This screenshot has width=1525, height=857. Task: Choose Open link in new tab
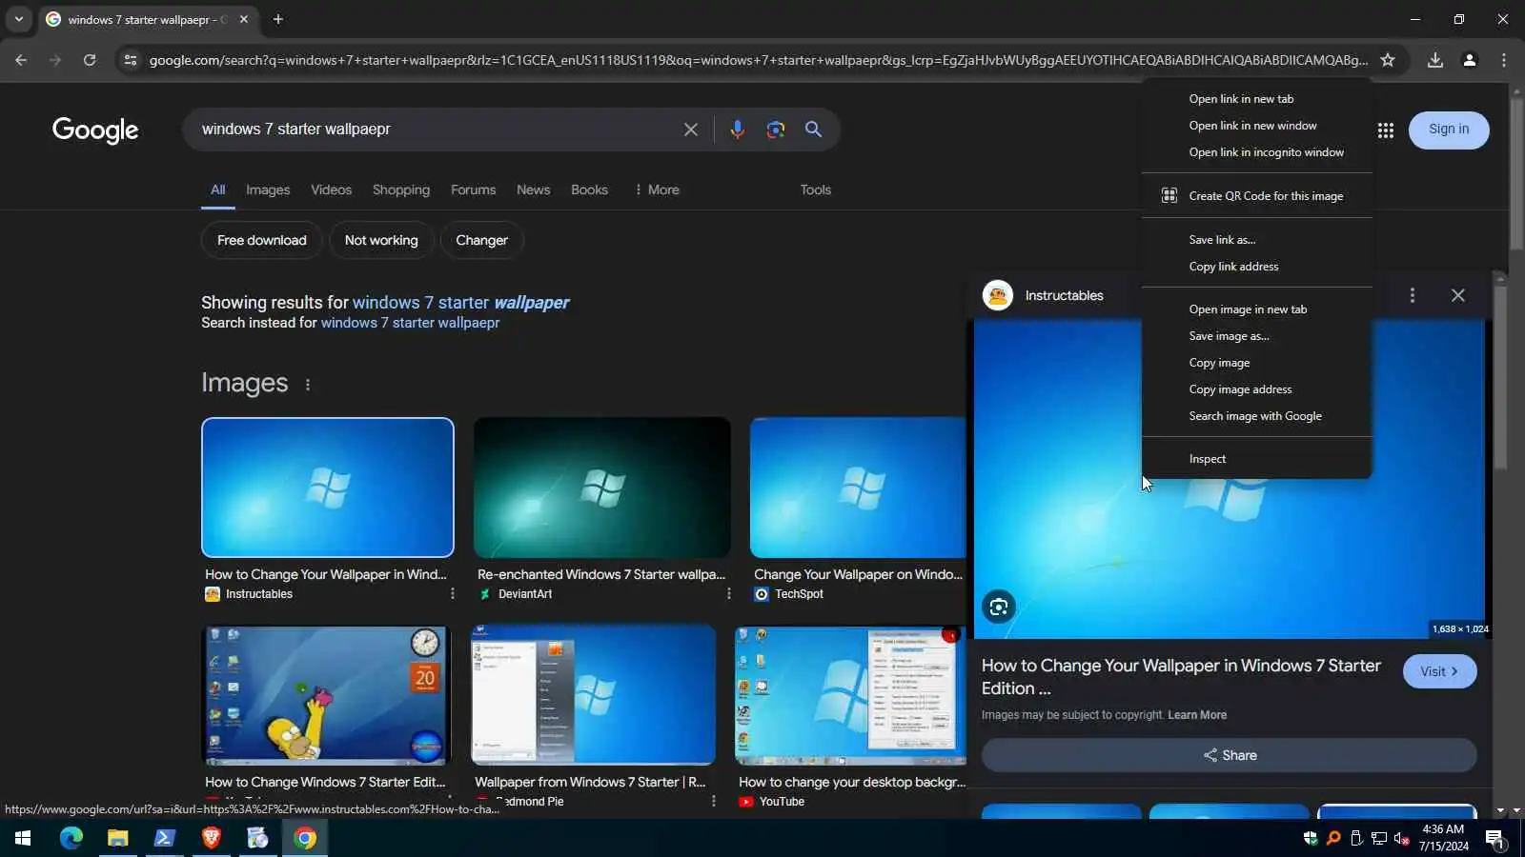pyautogui.click(x=1257, y=99)
